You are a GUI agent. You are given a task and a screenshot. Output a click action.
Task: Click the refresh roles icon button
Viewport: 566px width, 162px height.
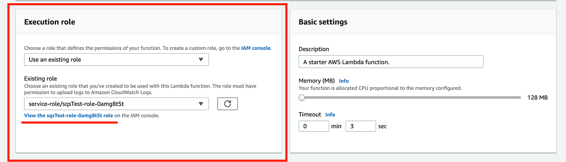(x=227, y=104)
